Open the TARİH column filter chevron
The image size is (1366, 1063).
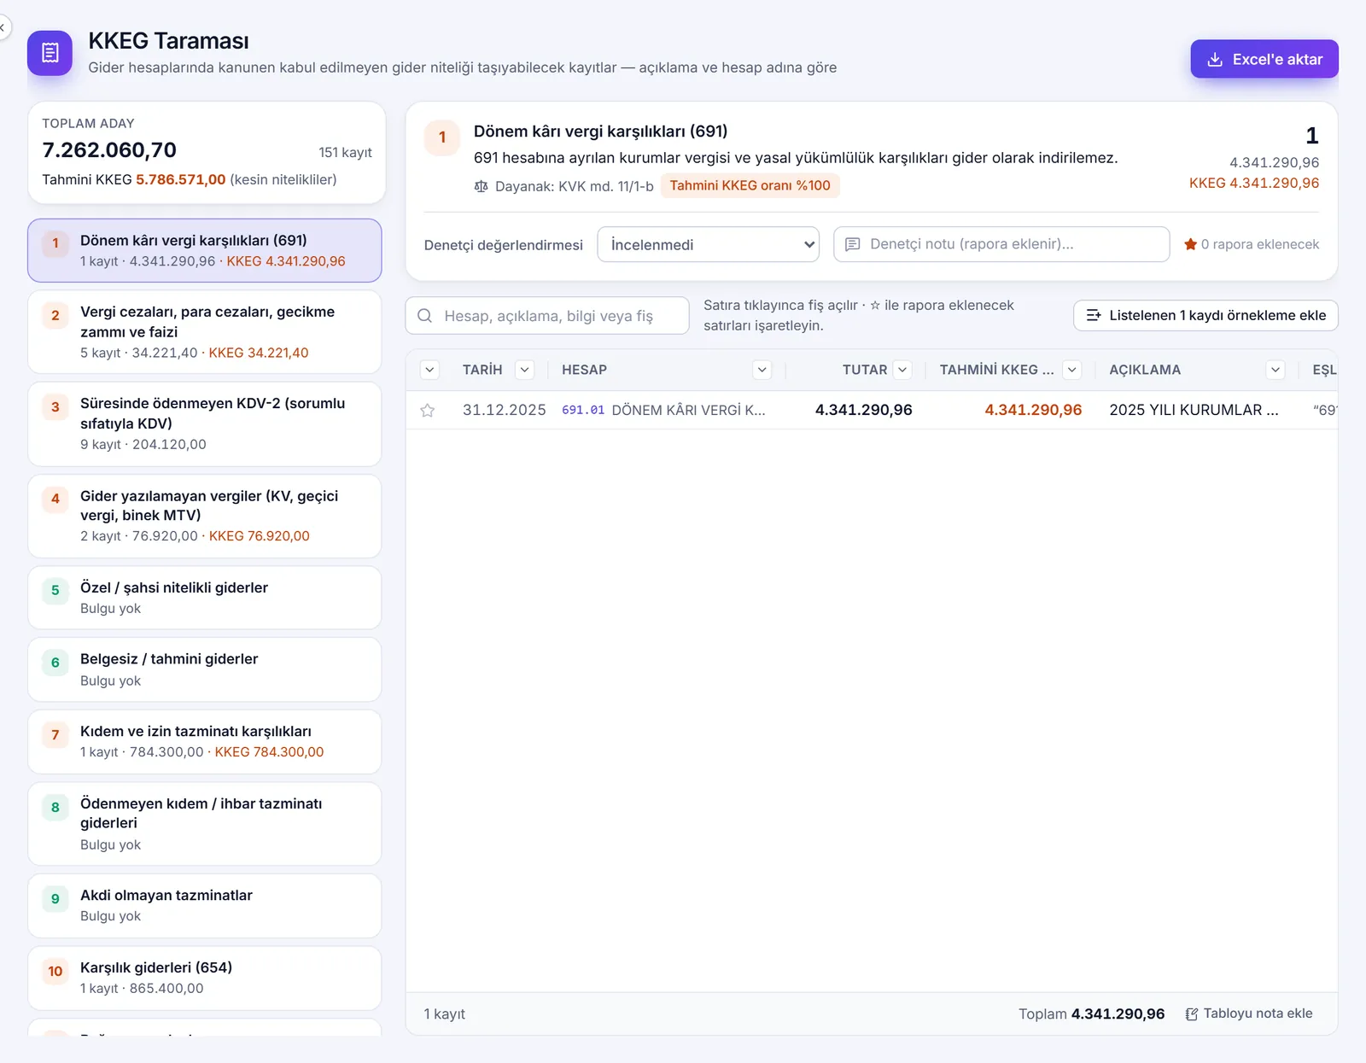tap(525, 370)
